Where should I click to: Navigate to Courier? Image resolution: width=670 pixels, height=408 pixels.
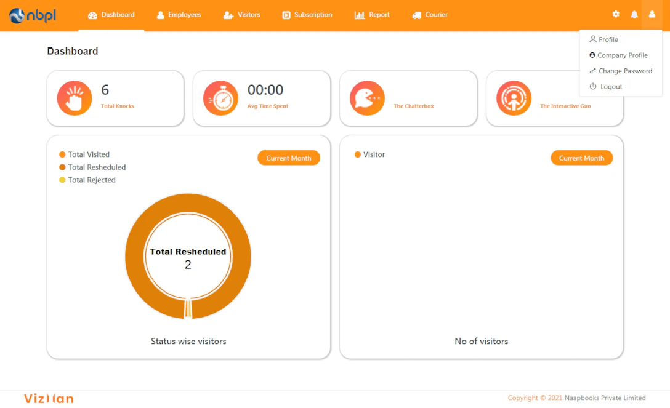pos(430,15)
